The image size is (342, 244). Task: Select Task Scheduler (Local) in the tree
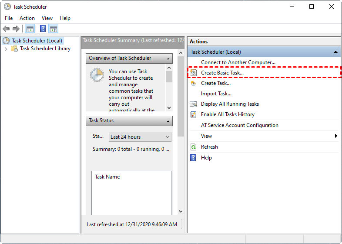(x=37, y=41)
